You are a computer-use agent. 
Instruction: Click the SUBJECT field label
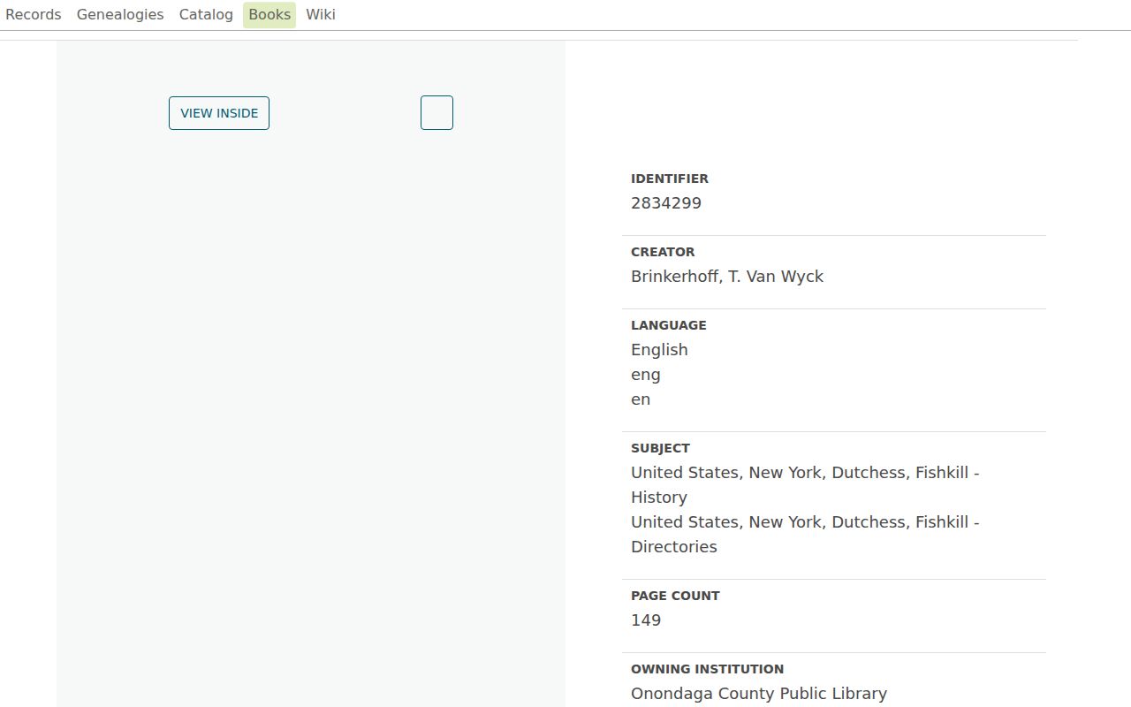coord(660,448)
